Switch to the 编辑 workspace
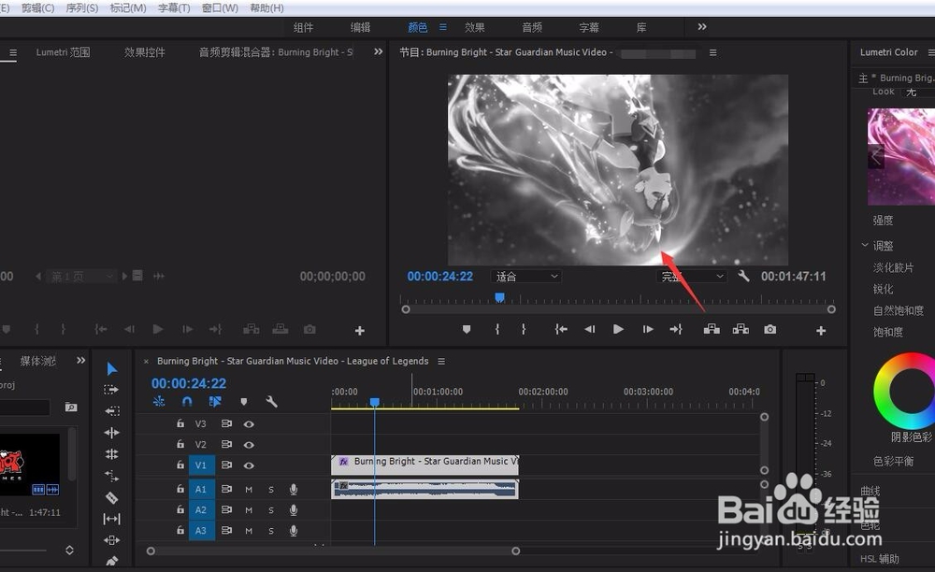The height and width of the screenshot is (572, 935). pyautogui.click(x=360, y=27)
